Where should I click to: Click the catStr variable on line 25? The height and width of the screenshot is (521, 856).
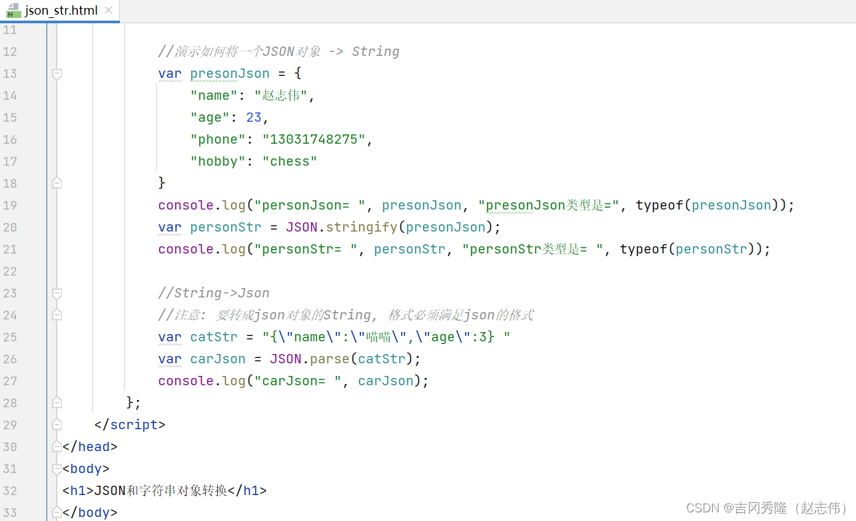[x=214, y=337]
